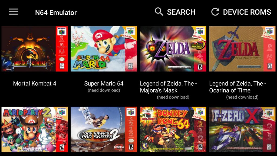277x156 pixels.
Task: Tap the magnifying glass to start searching
Action: point(159,12)
